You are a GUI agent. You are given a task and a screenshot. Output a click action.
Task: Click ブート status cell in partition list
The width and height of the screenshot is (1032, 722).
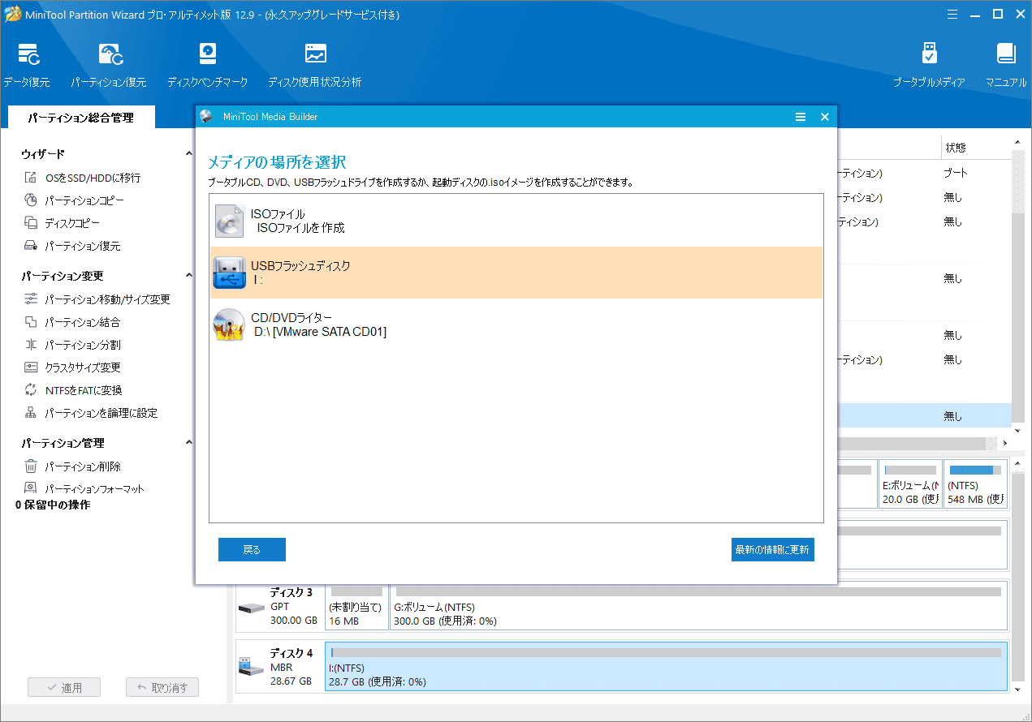coord(955,173)
